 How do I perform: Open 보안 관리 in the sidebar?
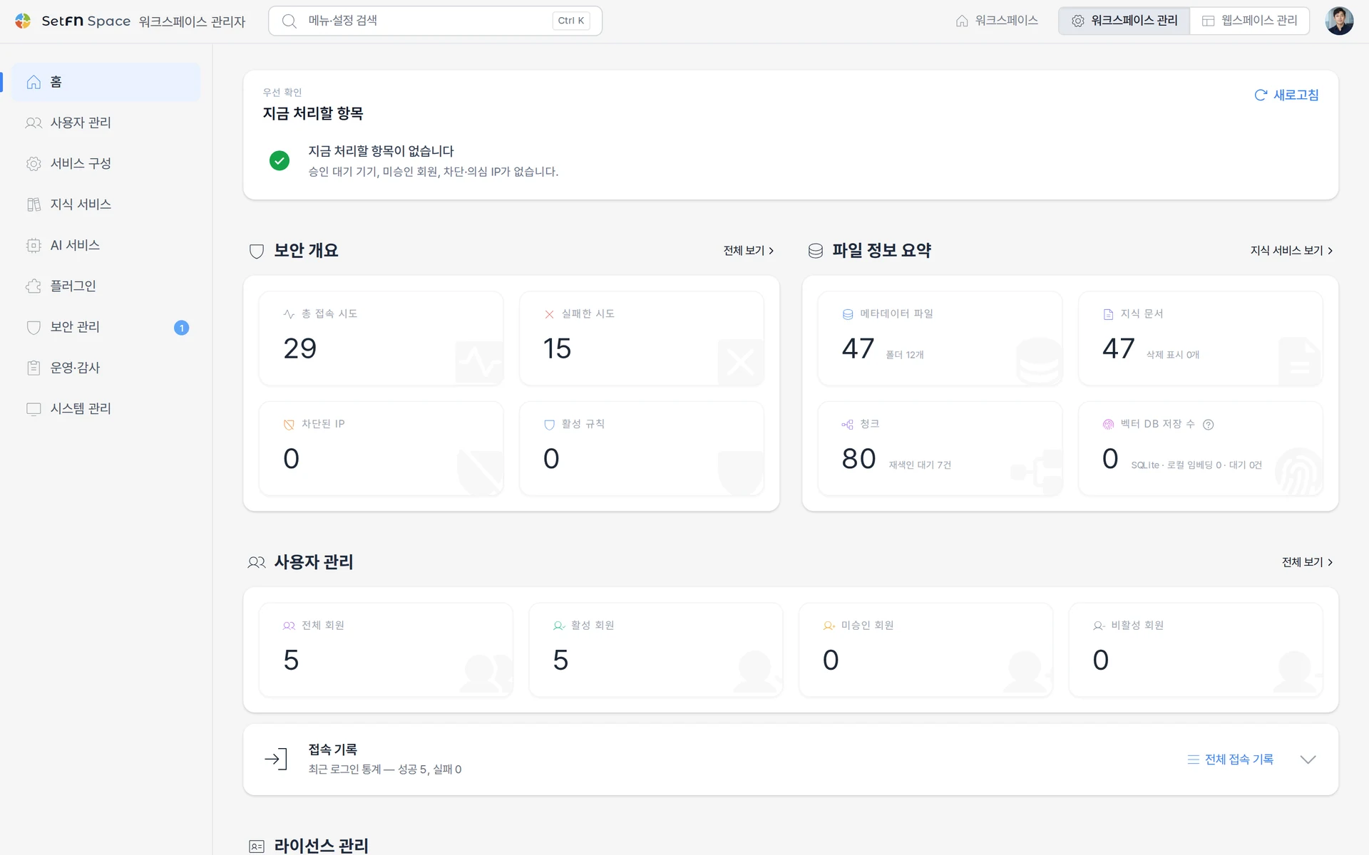point(106,327)
